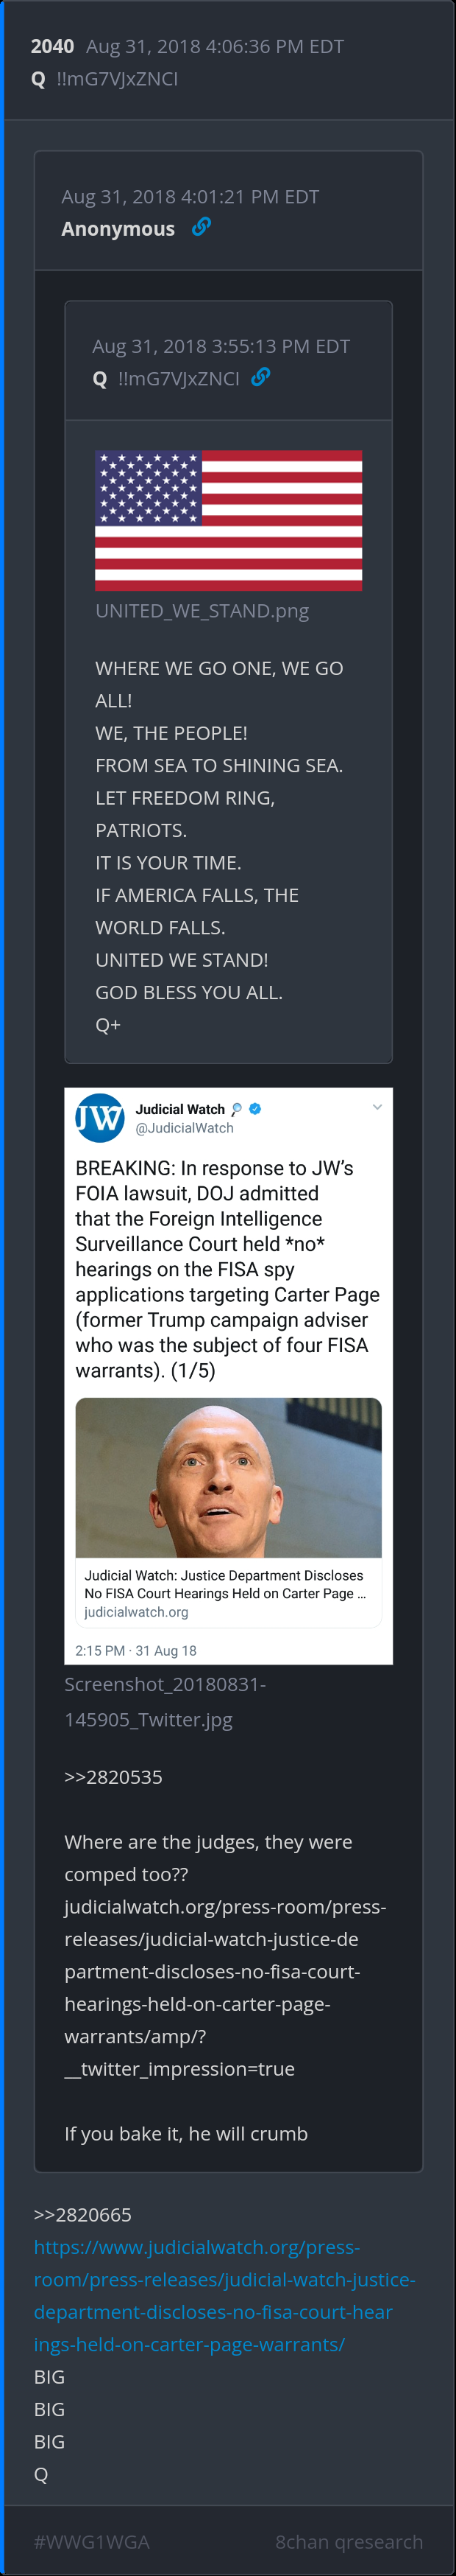
Task: Follow the >>2820665 reply reference
Action: point(83,2214)
